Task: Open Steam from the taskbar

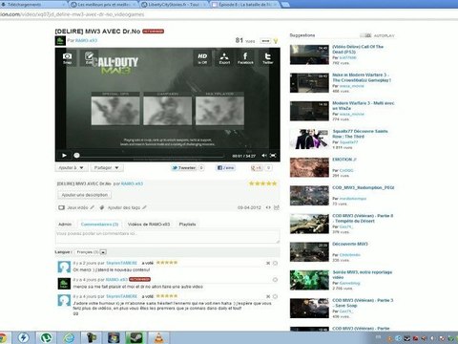Action: click(136, 337)
